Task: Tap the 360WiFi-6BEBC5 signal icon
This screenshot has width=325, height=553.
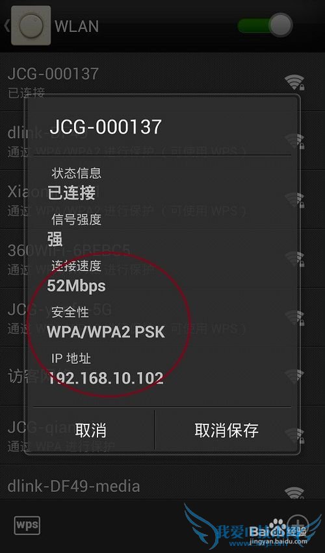Action: click(x=294, y=259)
